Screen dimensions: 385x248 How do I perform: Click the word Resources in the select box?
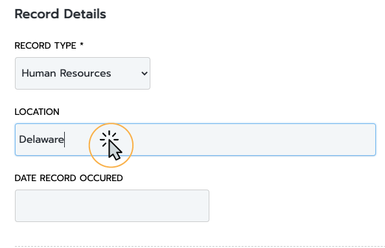86,73
